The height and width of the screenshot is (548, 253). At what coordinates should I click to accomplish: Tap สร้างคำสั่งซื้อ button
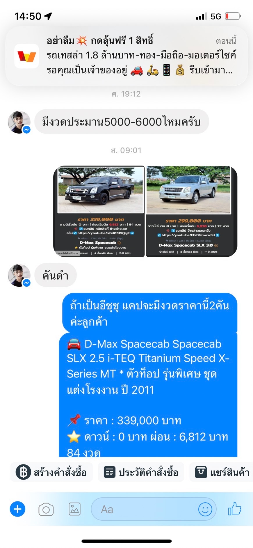click(51, 472)
